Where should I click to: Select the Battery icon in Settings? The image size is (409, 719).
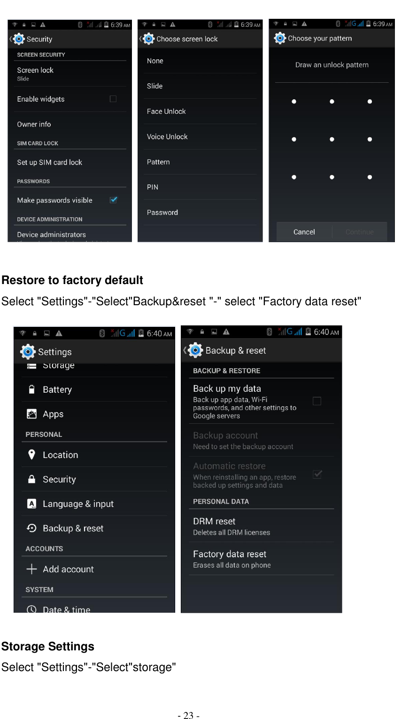click(x=31, y=389)
